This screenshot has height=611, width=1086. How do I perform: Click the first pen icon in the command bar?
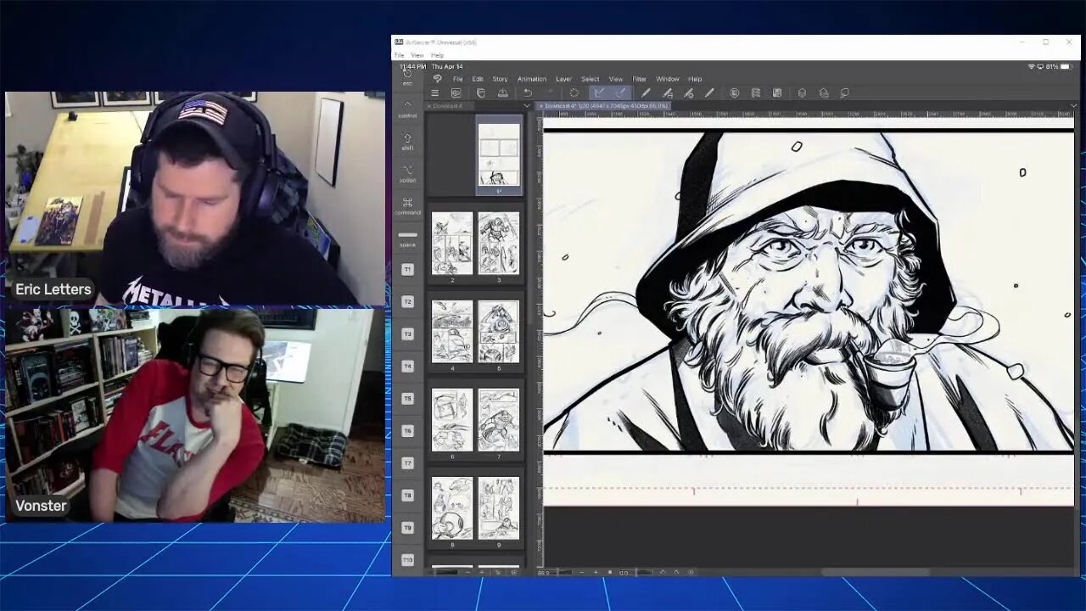(646, 93)
